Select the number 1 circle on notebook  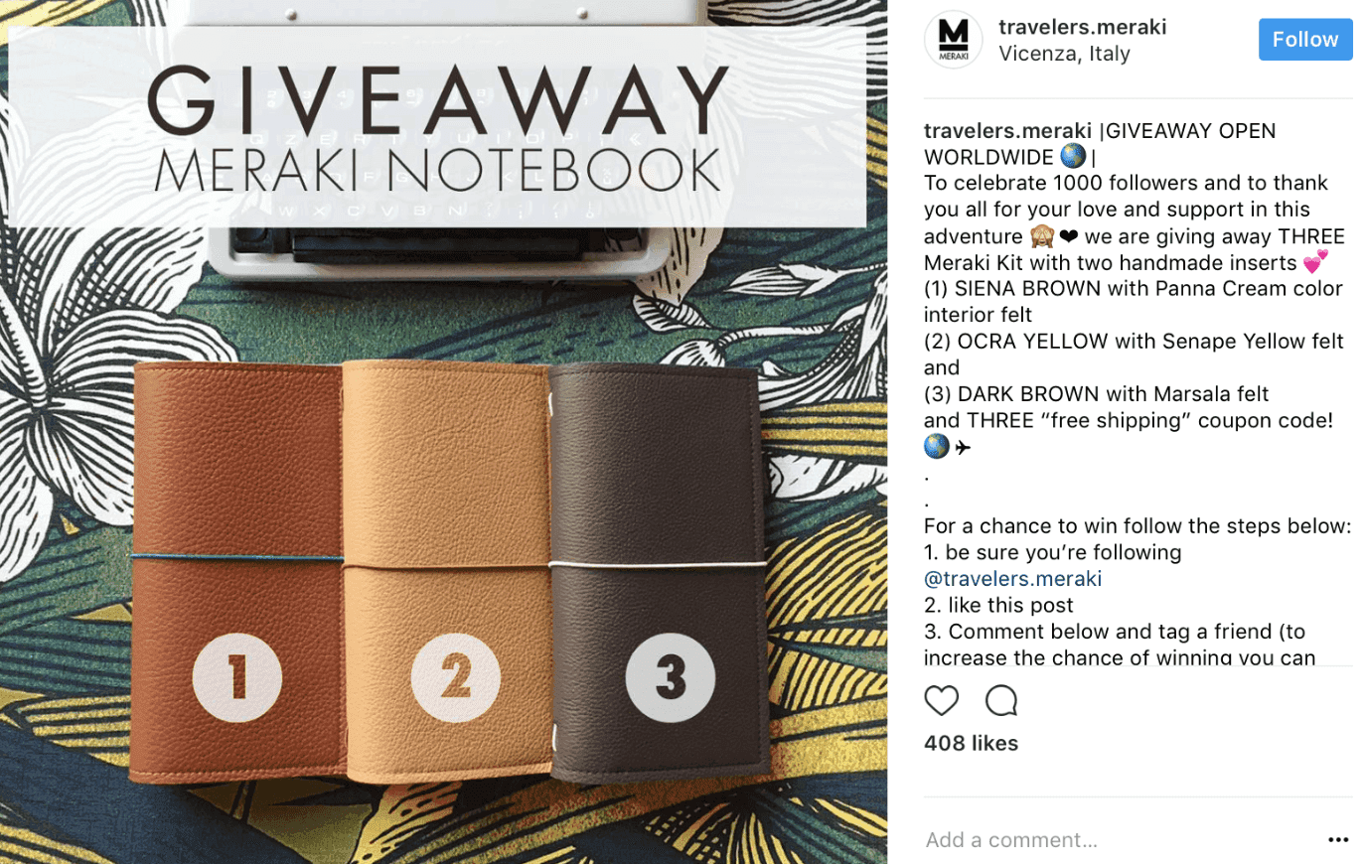coord(237,677)
